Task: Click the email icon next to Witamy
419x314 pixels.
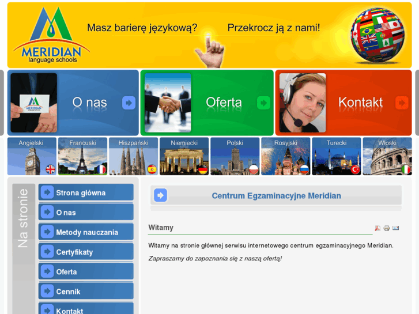Action: click(x=395, y=228)
